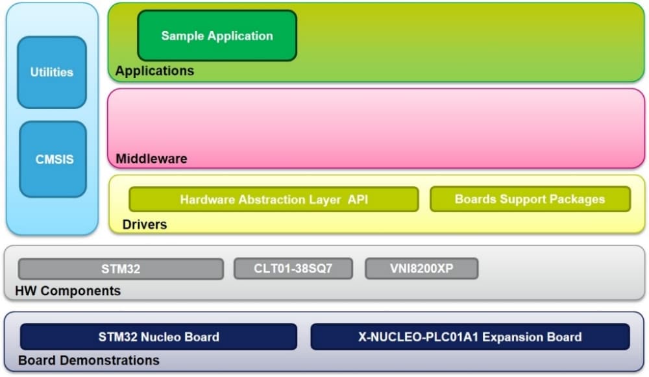649x377 pixels.
Task: Click empty gray area right of VNI8200XP
Action: (558, 269)
